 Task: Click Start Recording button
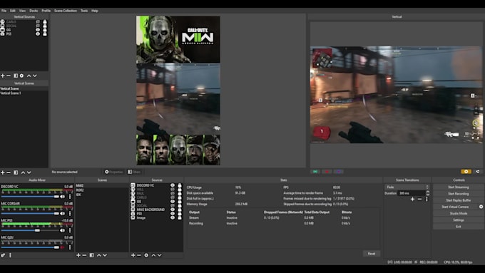click(458, 194)
